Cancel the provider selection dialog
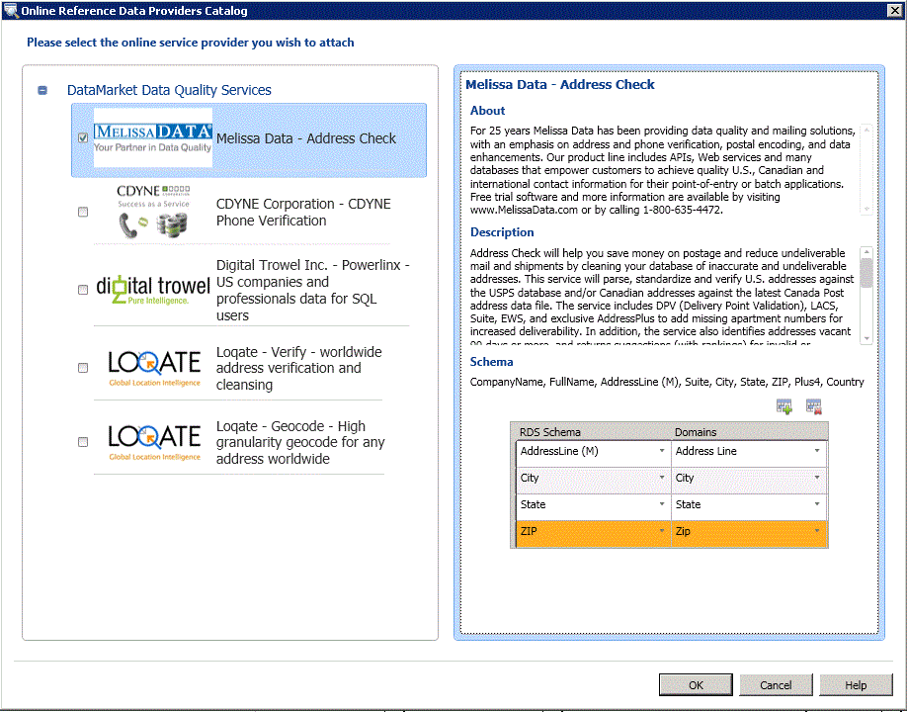The width and height of the screenshot is (907, 712). point(776,684)
